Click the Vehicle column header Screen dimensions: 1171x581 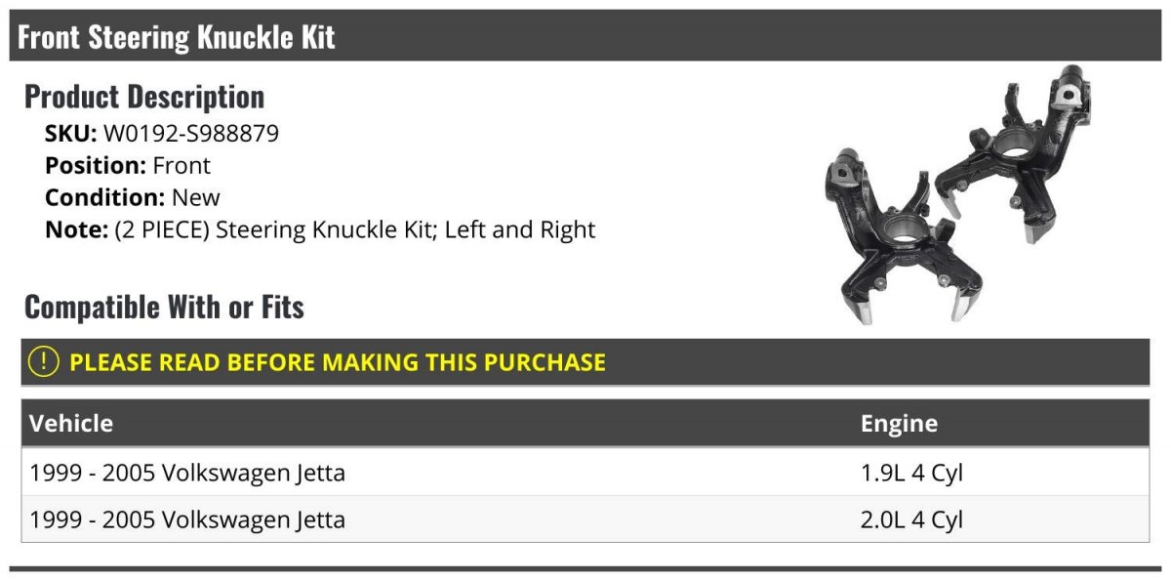pos(71,423)
